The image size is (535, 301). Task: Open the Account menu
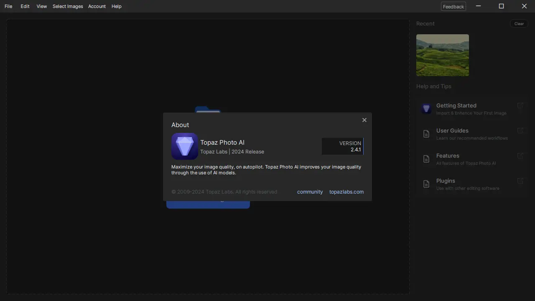coord(97,6)
